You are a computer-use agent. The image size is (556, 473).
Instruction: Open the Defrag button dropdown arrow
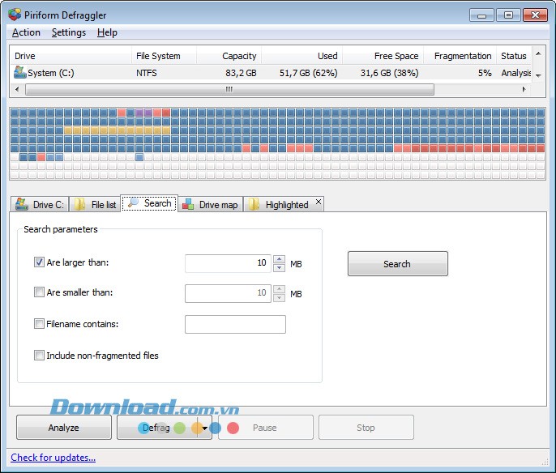pos(205,428)
